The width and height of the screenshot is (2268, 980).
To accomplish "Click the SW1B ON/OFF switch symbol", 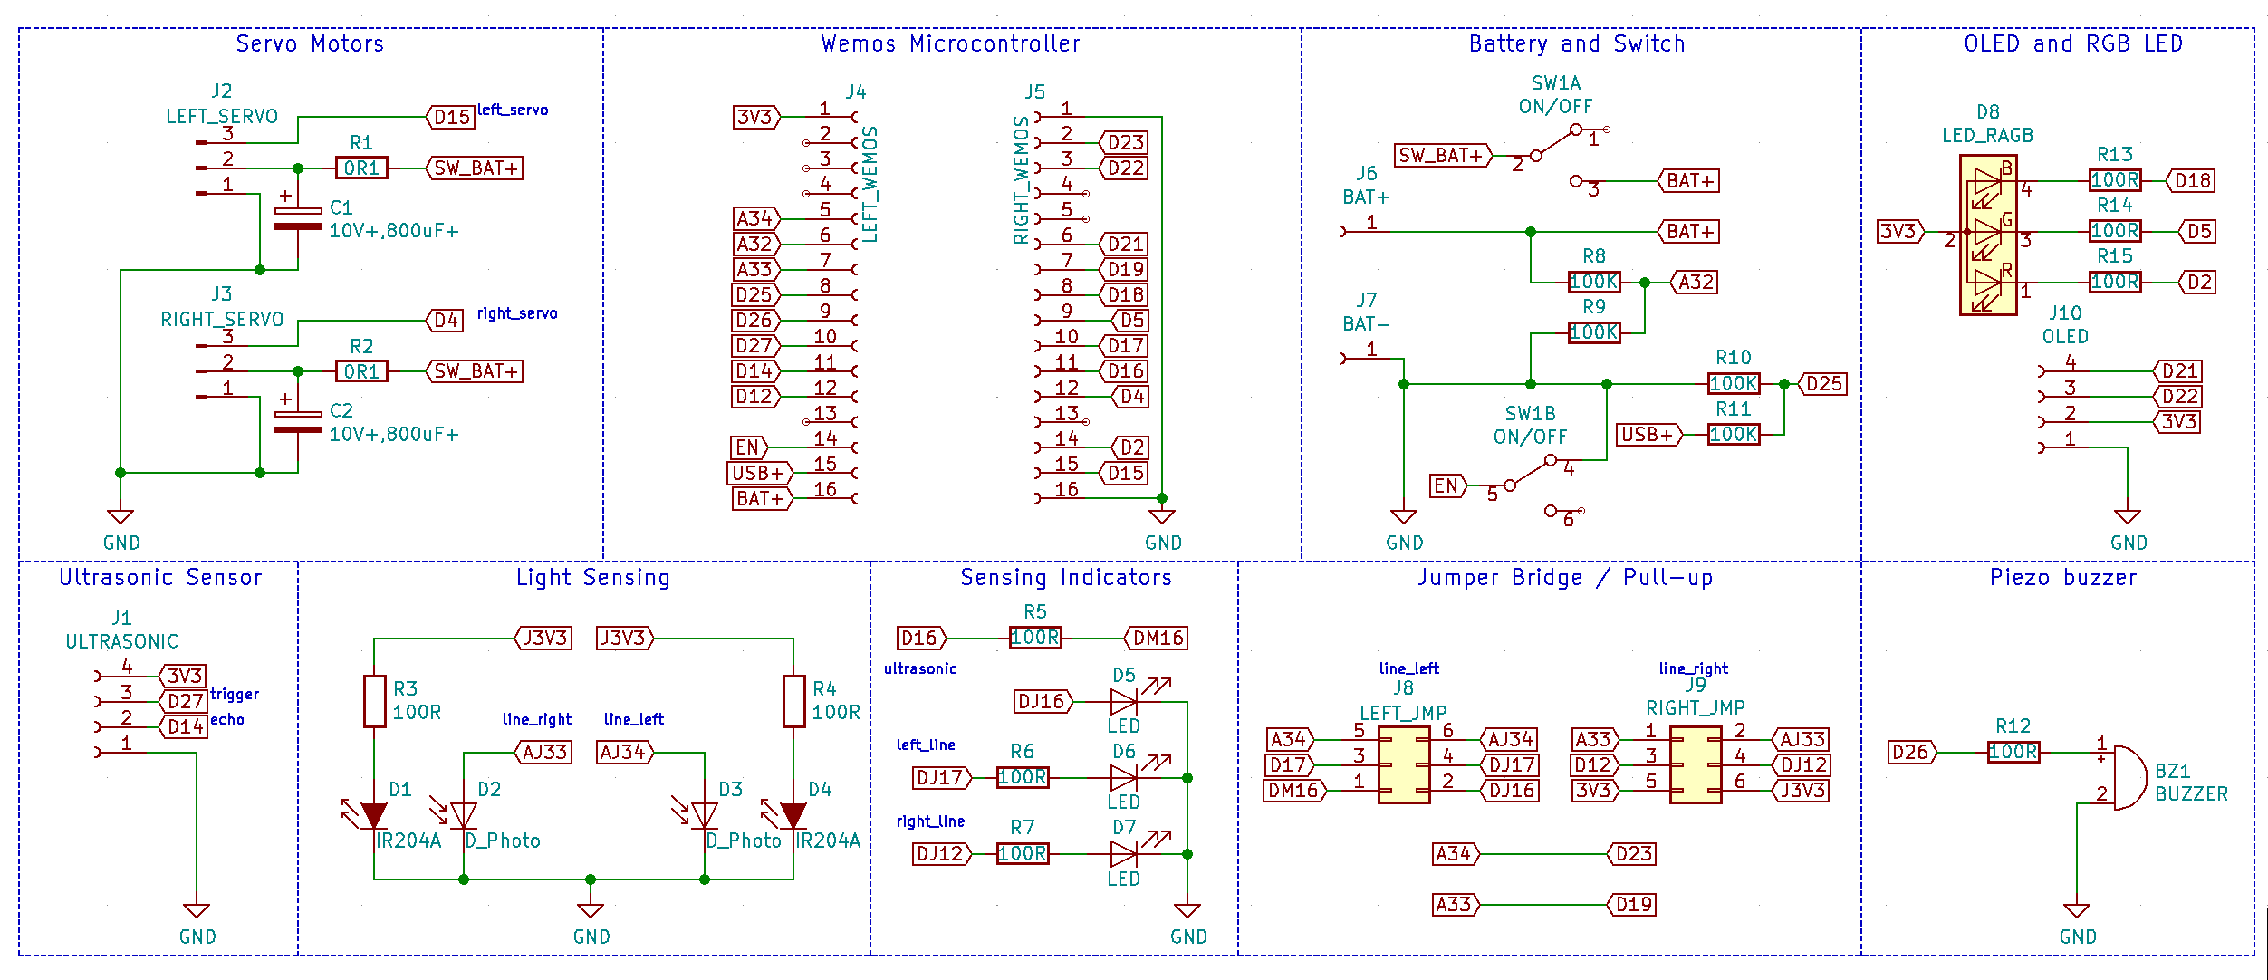I will tap(1531, 473).
